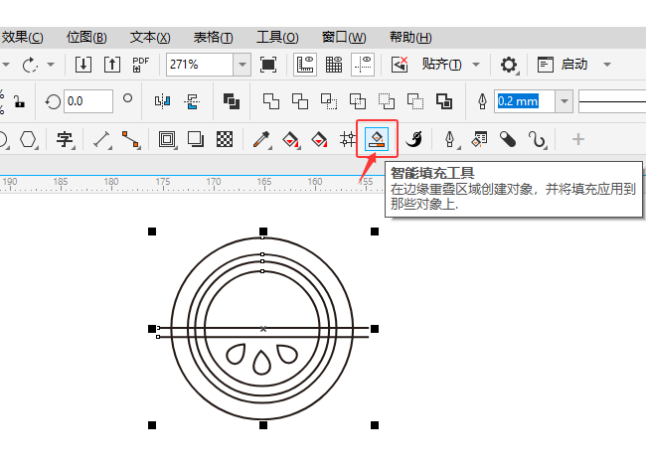The image size is (646, 467).
Task: Open the 文本(X) menu
Action: [150, 38]
